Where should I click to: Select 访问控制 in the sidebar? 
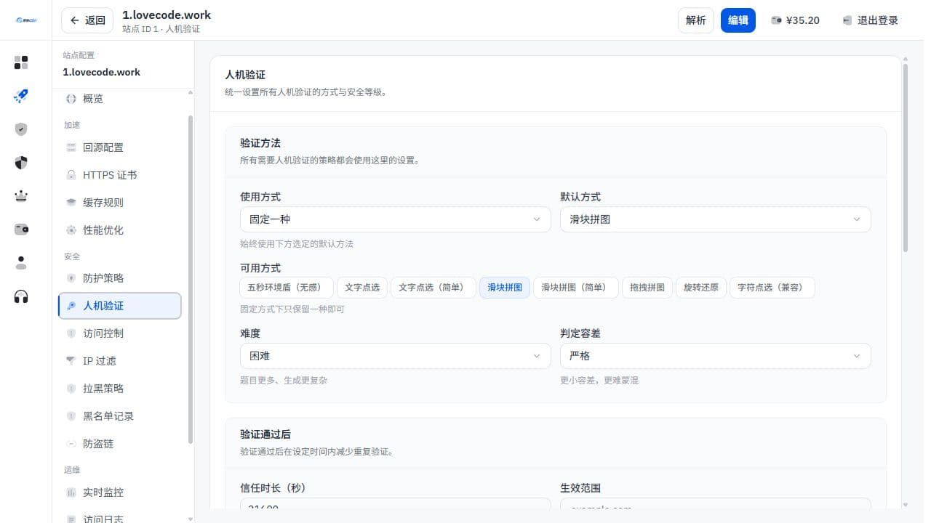pos(120,333)
